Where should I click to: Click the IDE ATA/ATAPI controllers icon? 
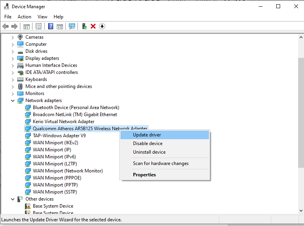(x=20, y=72)
